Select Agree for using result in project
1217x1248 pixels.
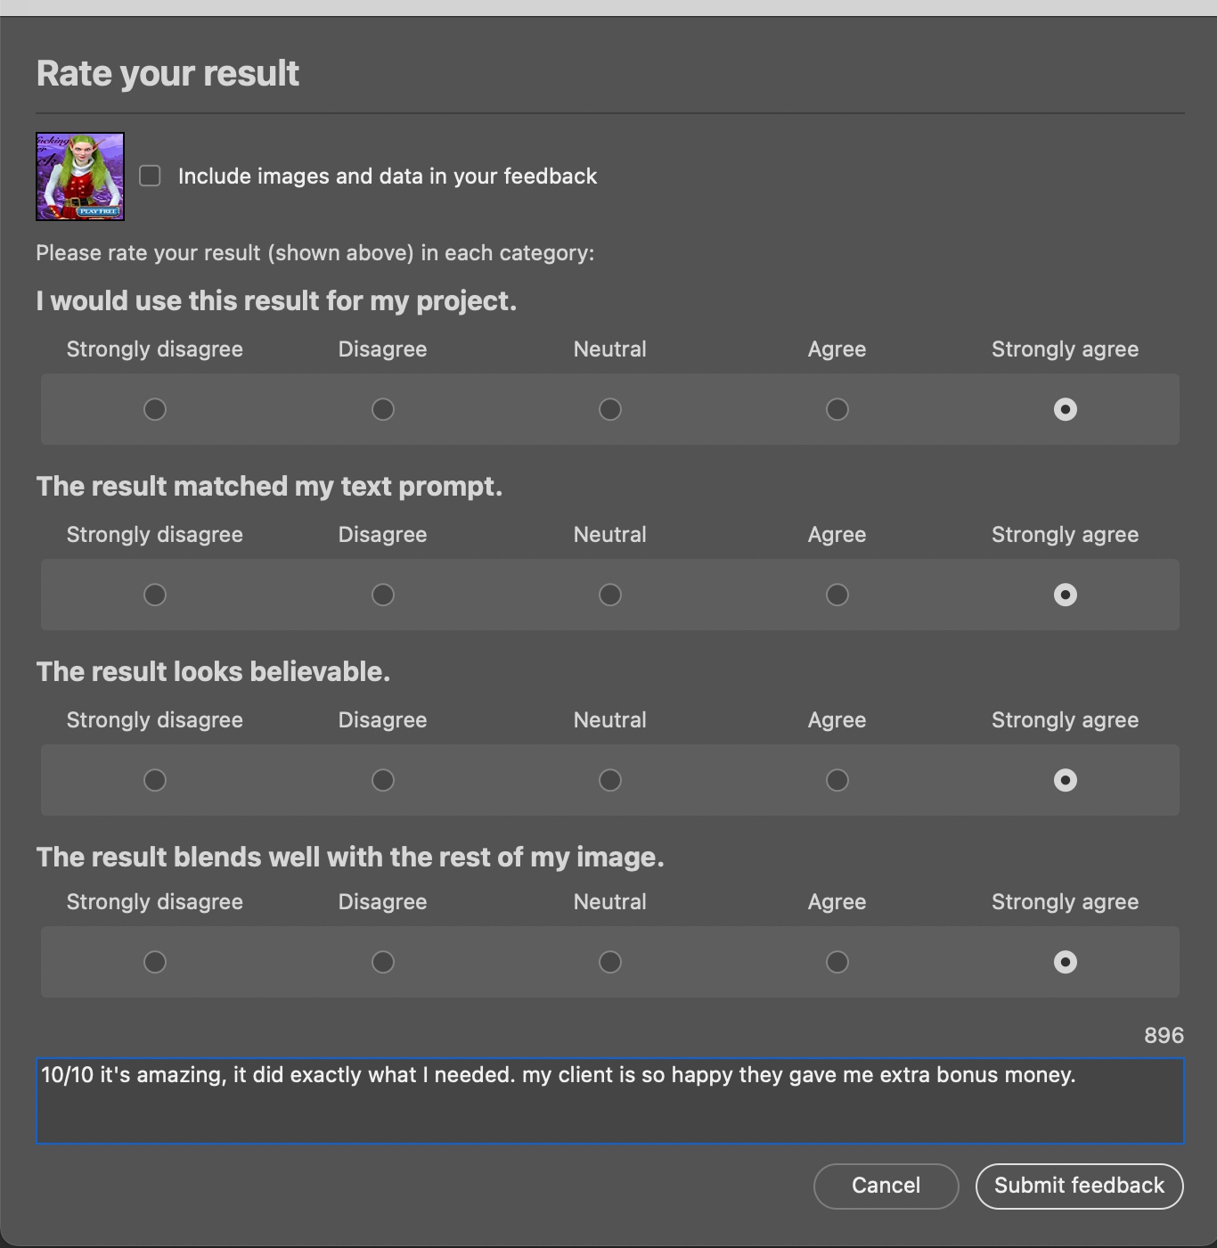coord(837,409)
